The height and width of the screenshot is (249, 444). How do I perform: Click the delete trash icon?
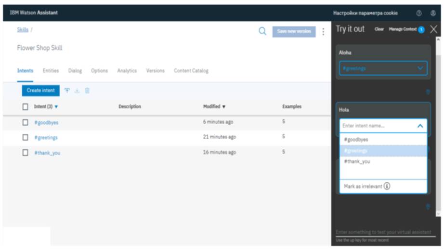[87, 91]
